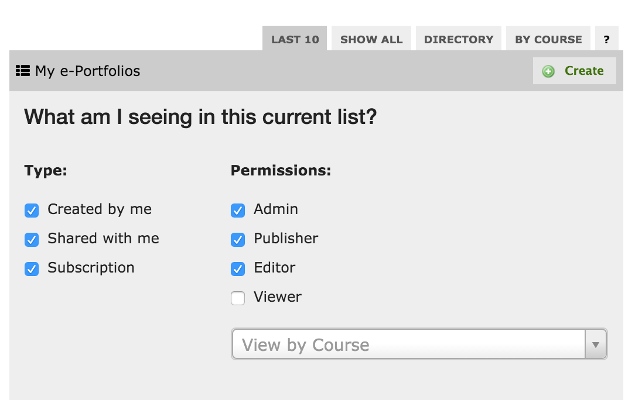
Task: Open the SHOW ALL tab
Action: 371,39
